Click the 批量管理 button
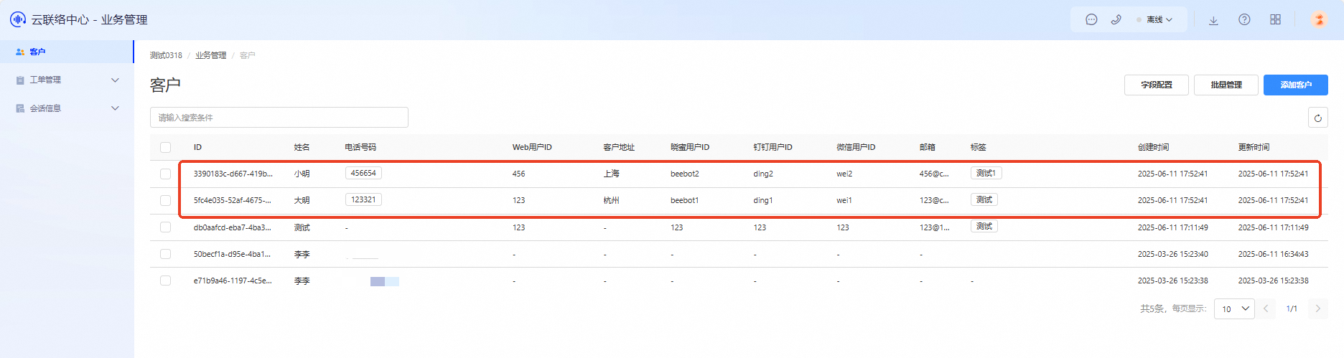Screen dimensions: 1344x358 (x=1226, y=85)
